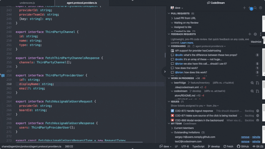The height and width of the screenshot is (149, 265).
Task: Click dave avatar in CodeStream header
Action: (x=172, y=8)
